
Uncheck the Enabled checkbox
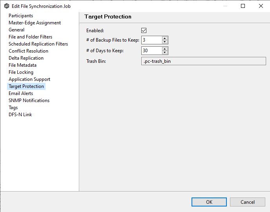click(144, 31)
